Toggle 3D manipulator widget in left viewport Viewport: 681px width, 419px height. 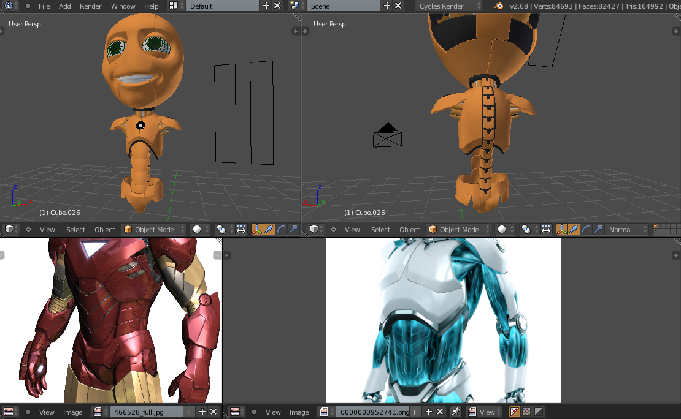(257, 230)
